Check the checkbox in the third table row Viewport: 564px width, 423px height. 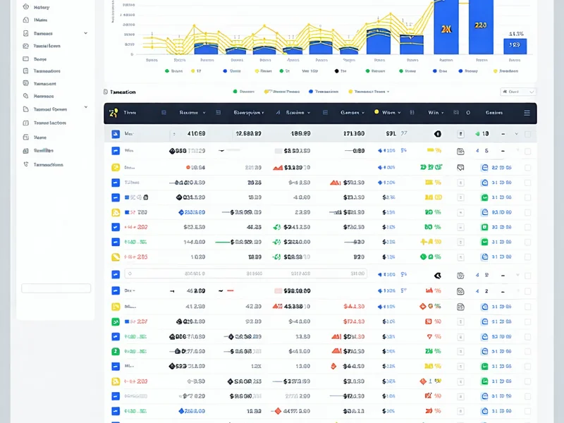[527, 168]
